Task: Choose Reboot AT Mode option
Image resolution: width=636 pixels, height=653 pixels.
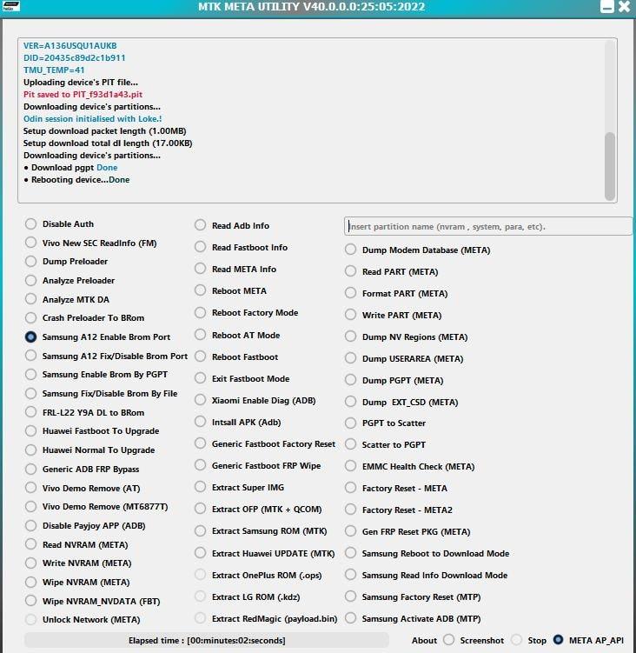Action: pos(200,335)
